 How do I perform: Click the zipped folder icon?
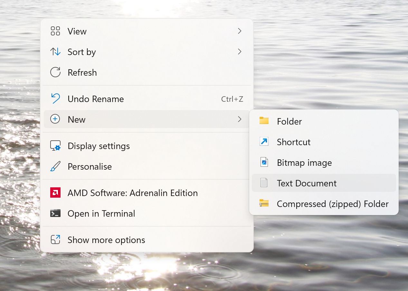tap(264, 203)
